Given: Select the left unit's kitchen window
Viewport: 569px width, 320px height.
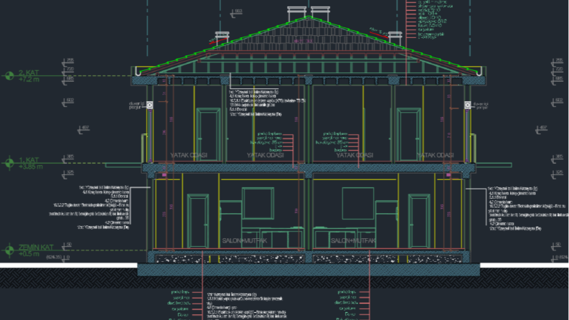Looking at the screenshot, I should (258, 203).
